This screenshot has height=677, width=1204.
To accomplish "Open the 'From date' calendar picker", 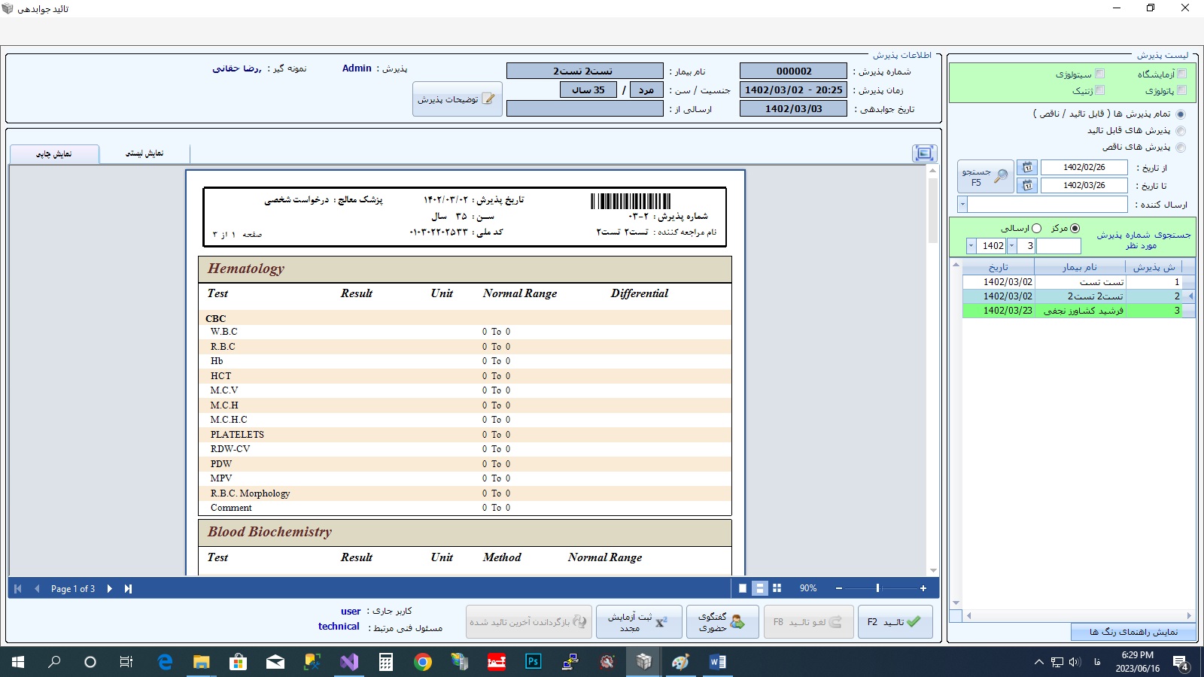I will coord(1027,167).
